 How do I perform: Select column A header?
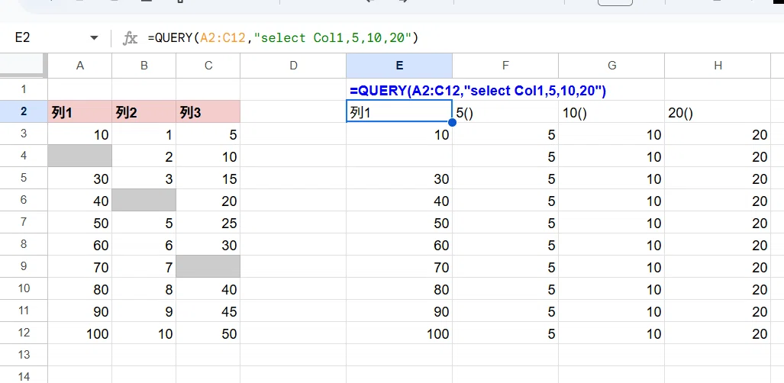[79, 66]
